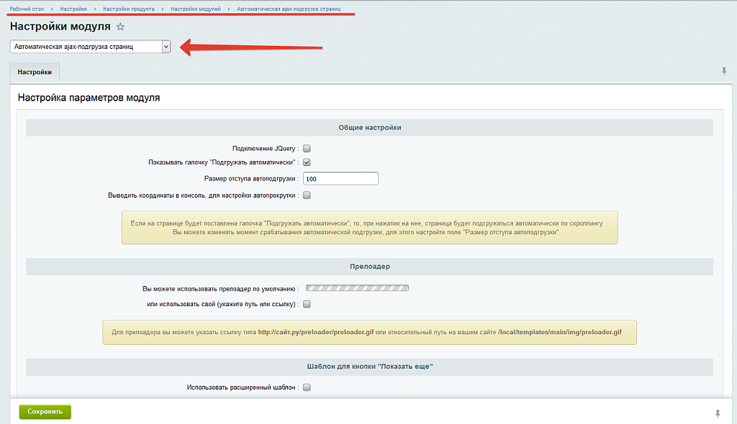Click the "Сохранить" button
Image resolution: width=737 pixels, height=424 pixels.
45,412
